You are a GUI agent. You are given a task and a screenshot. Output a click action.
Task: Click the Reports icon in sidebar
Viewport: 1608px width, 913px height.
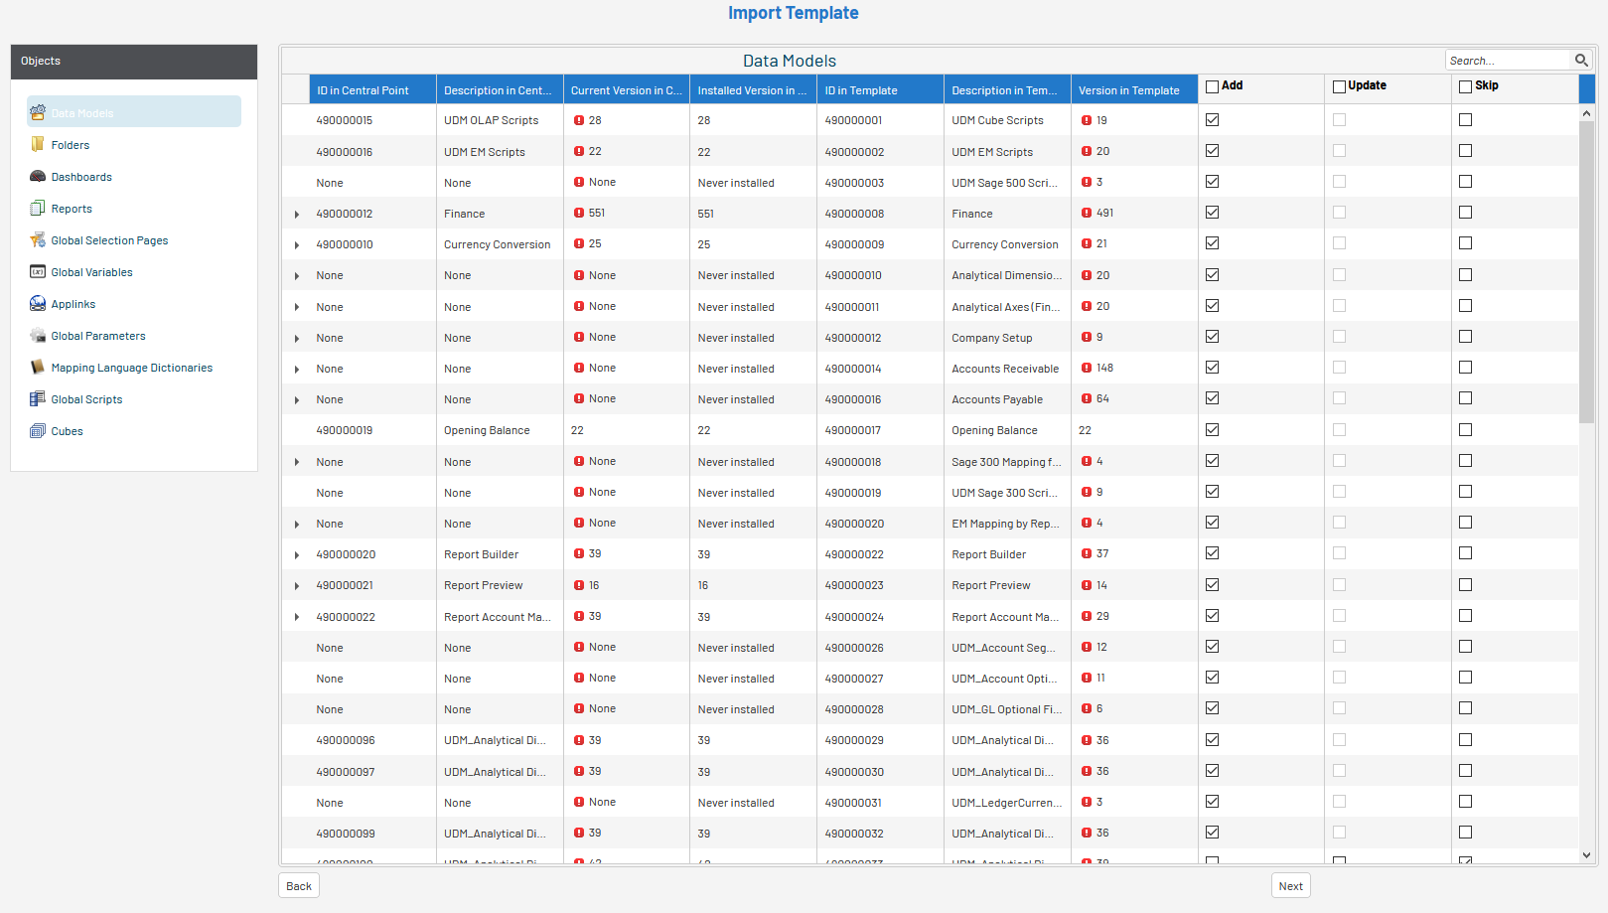point(38,209)
